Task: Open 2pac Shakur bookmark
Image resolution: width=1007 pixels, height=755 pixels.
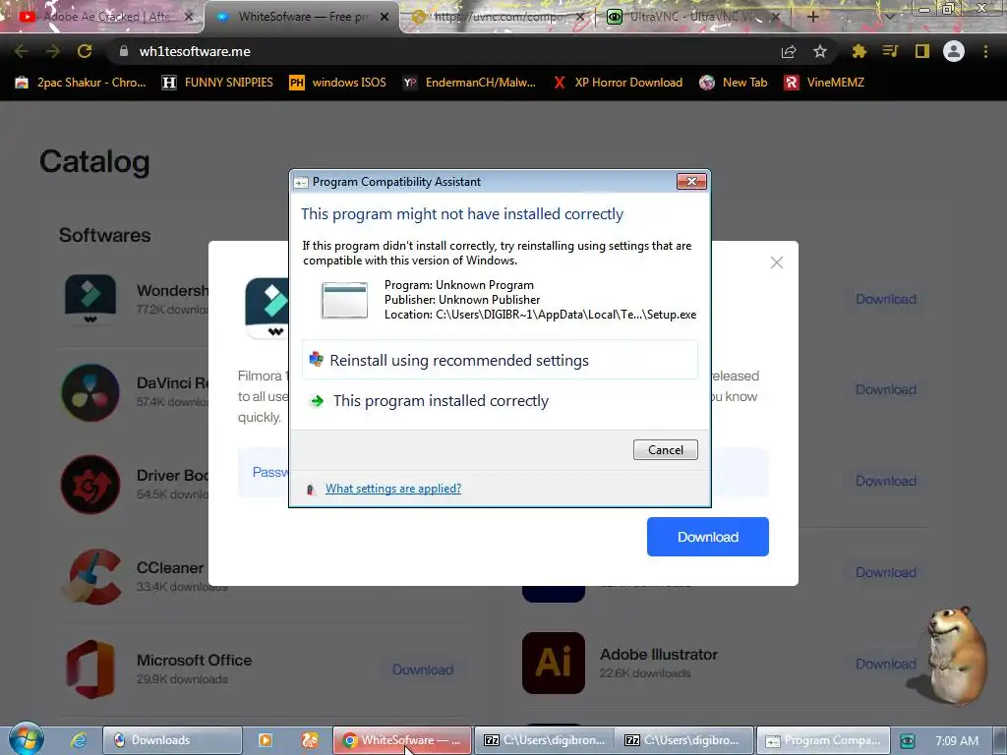Action: [x=81, y=83]
